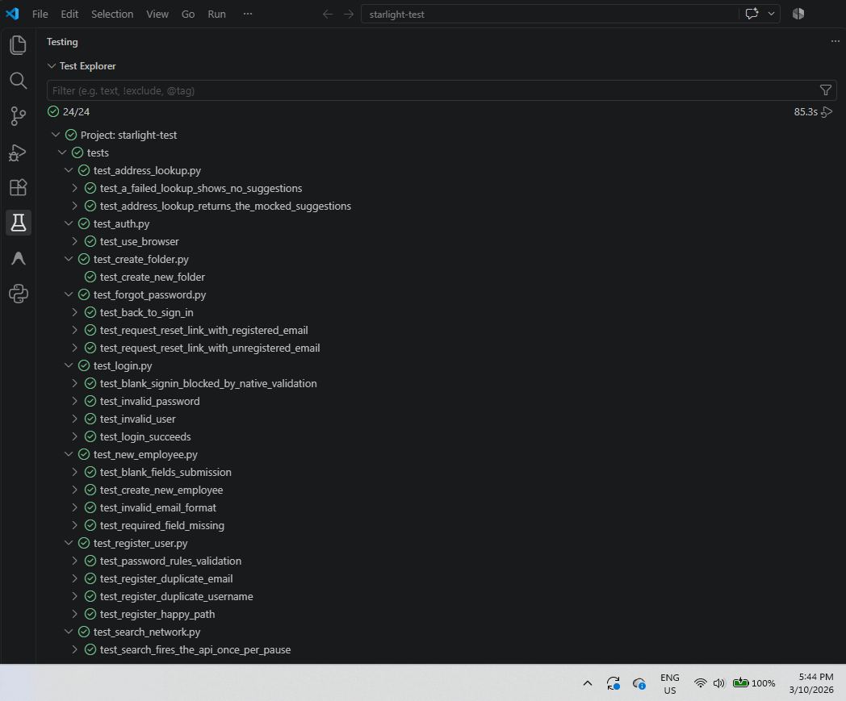The width and height of the screenshot is (846, 701).
Task: Open the File menu
Action: click(40, 14)
